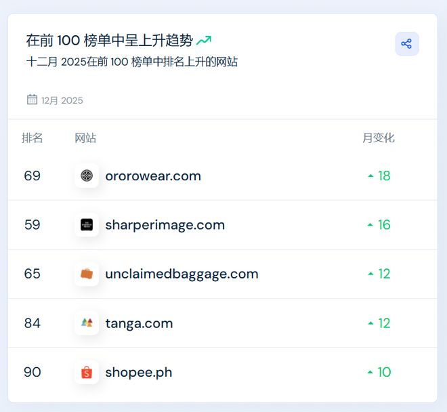Open the ororowear.com favicon
Viewport: 447px width, 412px height.
tap(87, 176)
